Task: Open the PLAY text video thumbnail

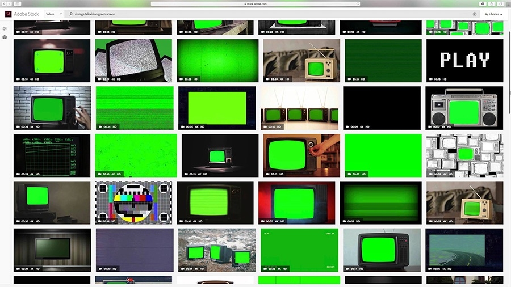Action: [464, 61]
